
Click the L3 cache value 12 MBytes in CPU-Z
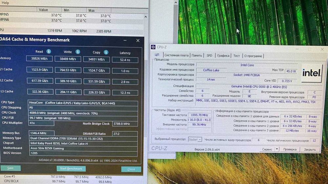(x=292, y=131)
